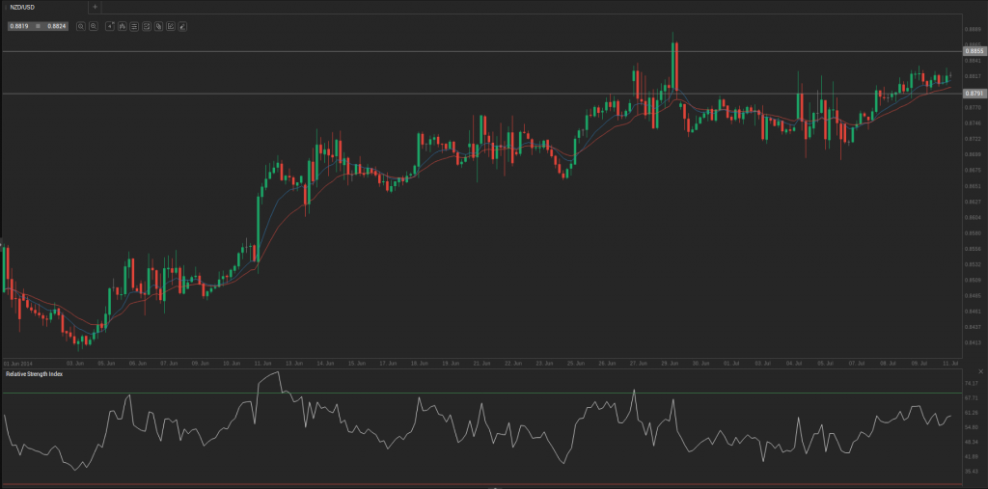Click the 0.8824 ask price button

click(x=56, y=26)
